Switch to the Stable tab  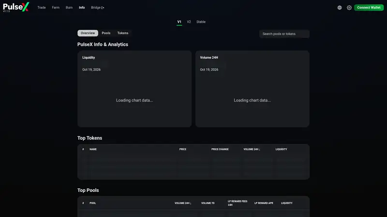pos(201,22)
